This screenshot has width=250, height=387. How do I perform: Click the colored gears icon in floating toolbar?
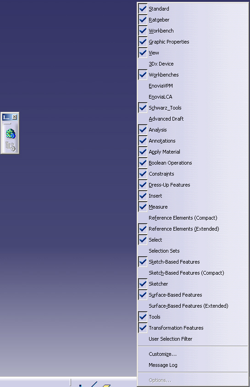[11, 134]
